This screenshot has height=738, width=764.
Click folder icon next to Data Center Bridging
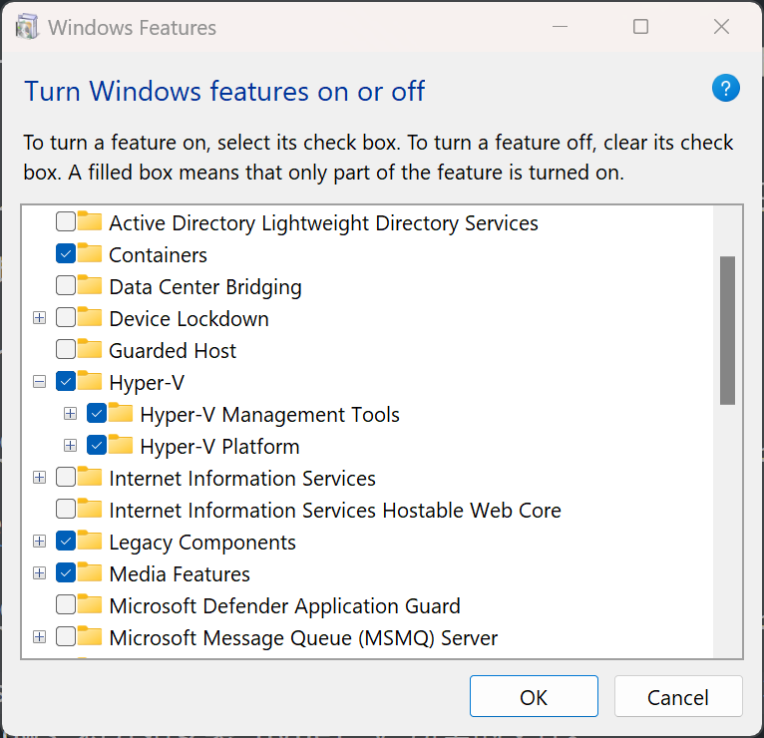[x=91, y=286]
